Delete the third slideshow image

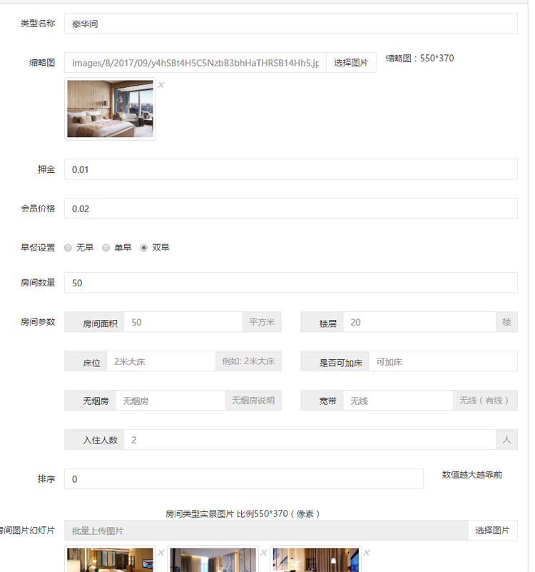(366, 553)
